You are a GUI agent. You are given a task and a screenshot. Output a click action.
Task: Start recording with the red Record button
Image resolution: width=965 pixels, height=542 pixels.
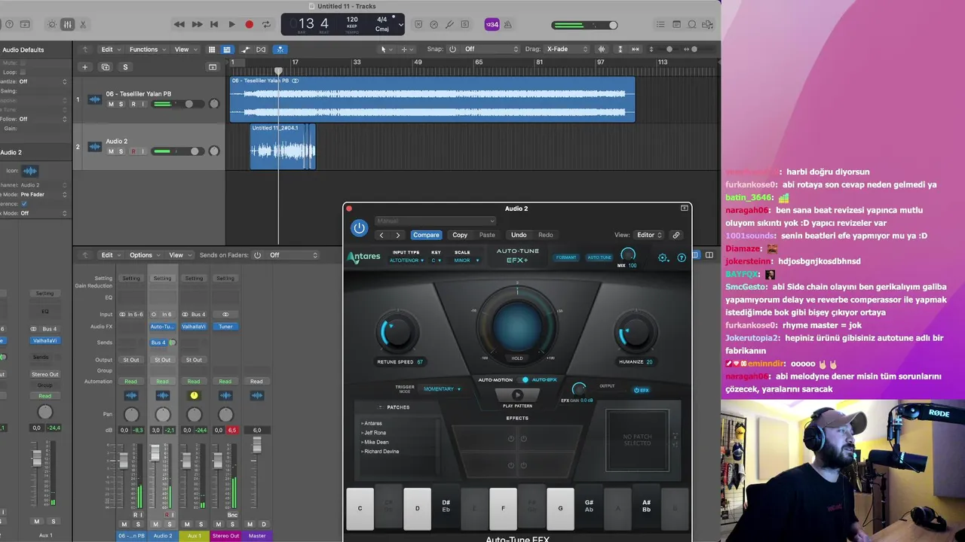pos(249,25)
